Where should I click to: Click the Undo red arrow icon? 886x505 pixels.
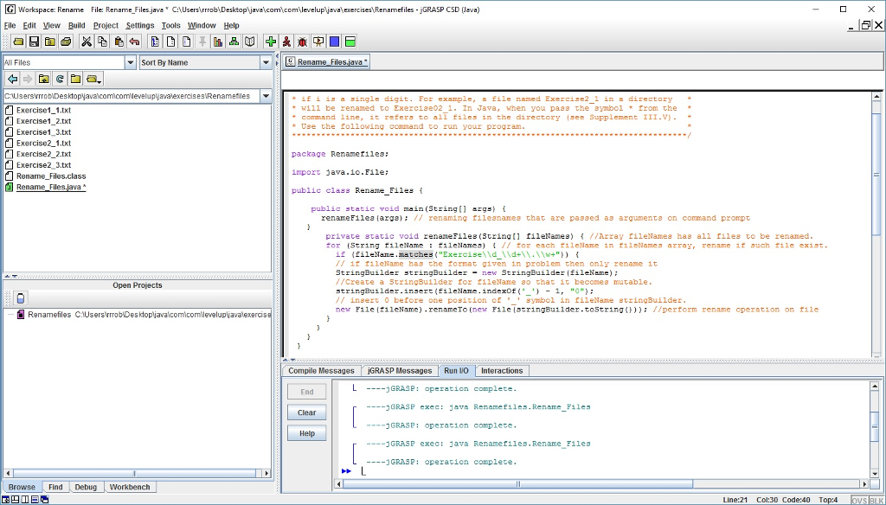134,42
